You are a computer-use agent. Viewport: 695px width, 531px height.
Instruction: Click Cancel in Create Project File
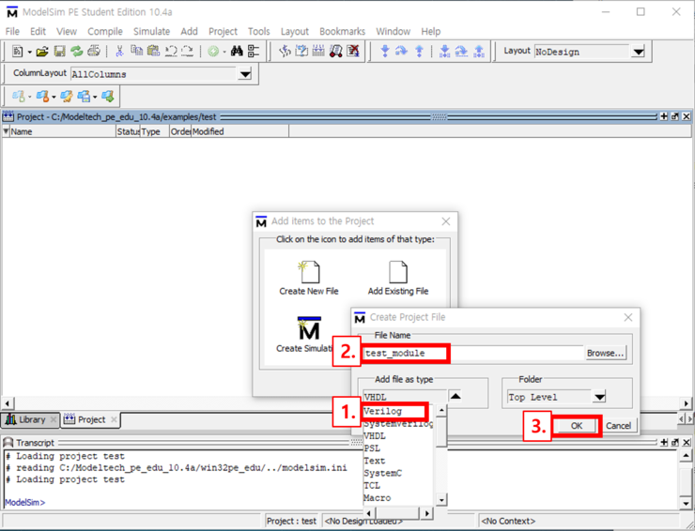point(618,426)
